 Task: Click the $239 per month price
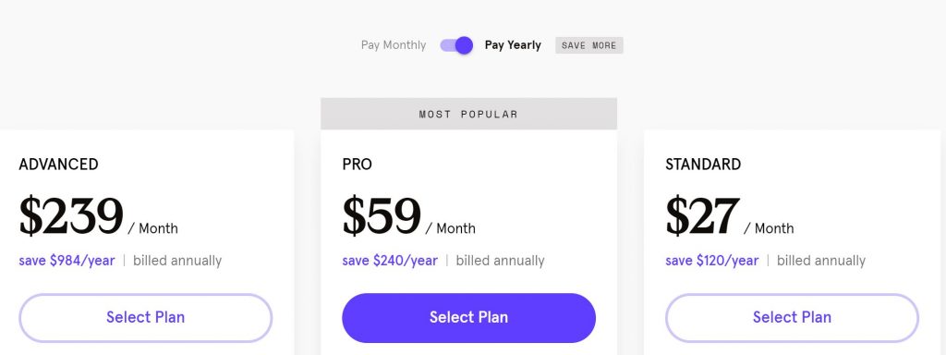[x=98, y=216]
